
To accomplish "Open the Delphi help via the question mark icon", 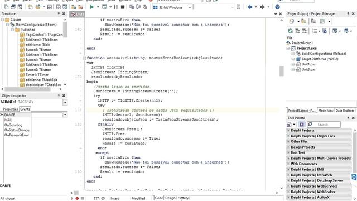I will pyautogui.click(x=277, y=7).
